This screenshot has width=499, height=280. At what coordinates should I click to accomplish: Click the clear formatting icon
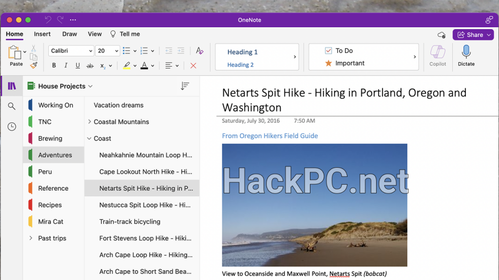[x=199, y=51]
